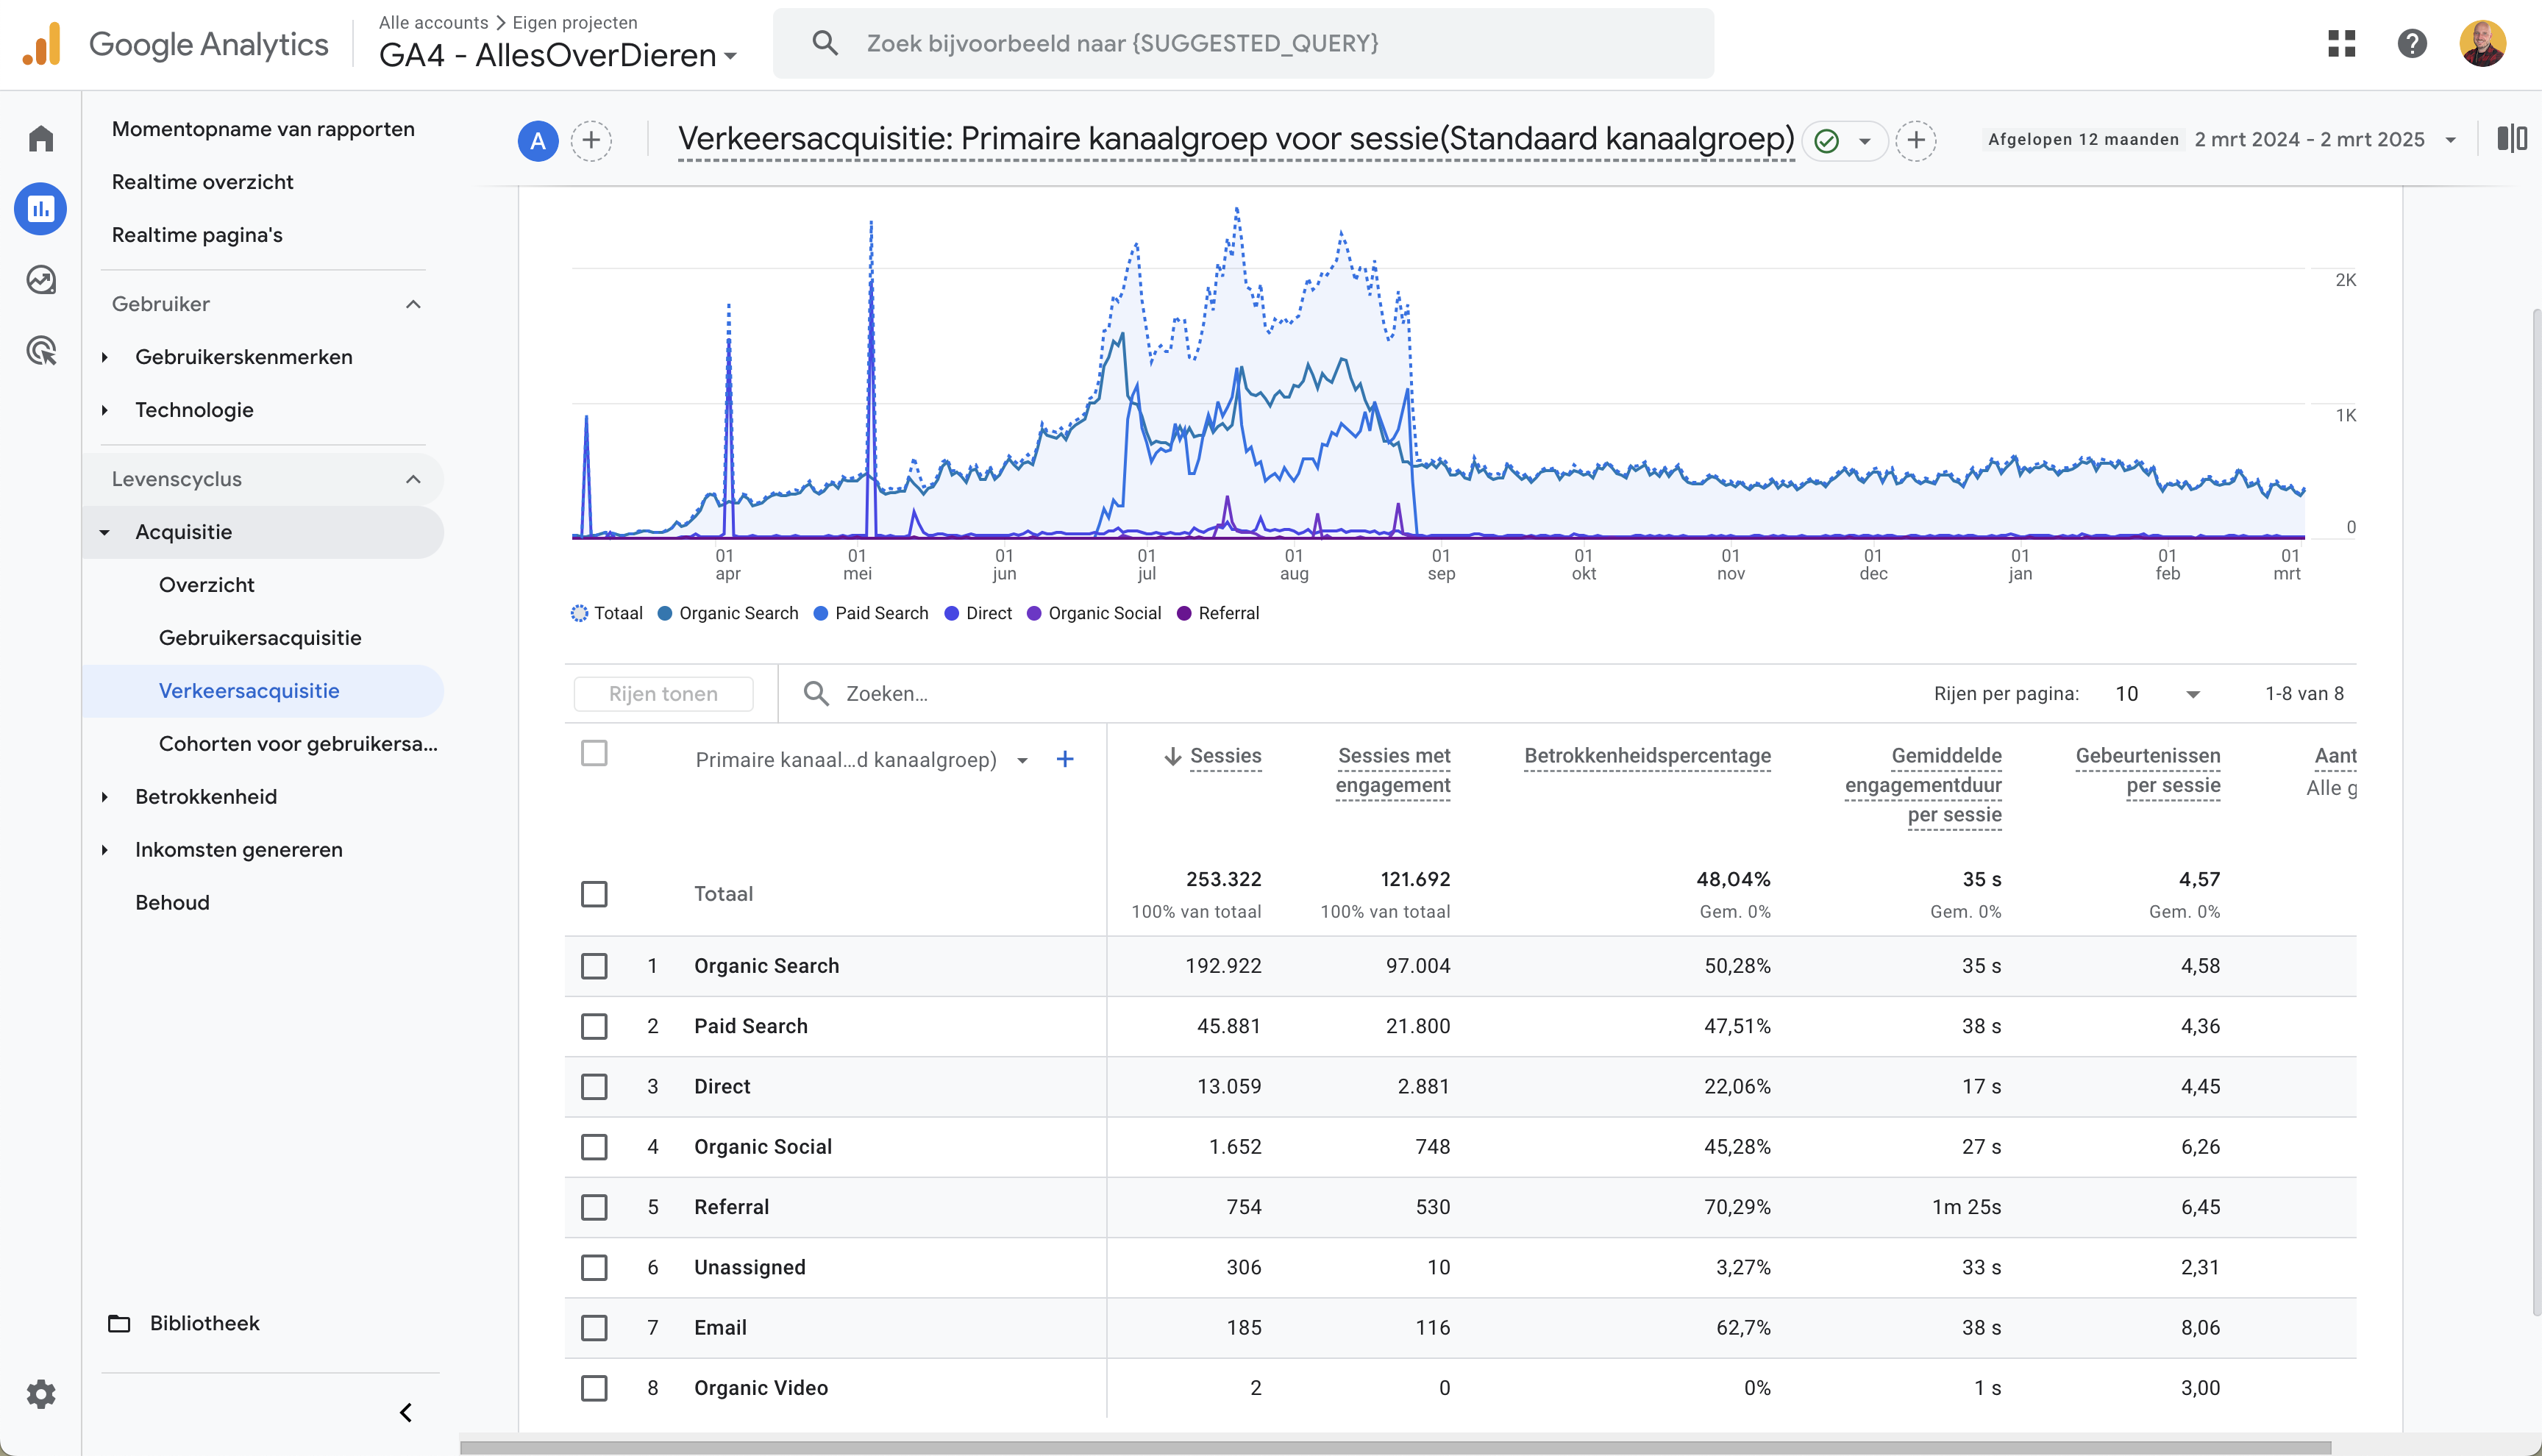Toggle the Organic Search legend swatch
This screenshot has width=2542, height=1456.
[665, 614]
